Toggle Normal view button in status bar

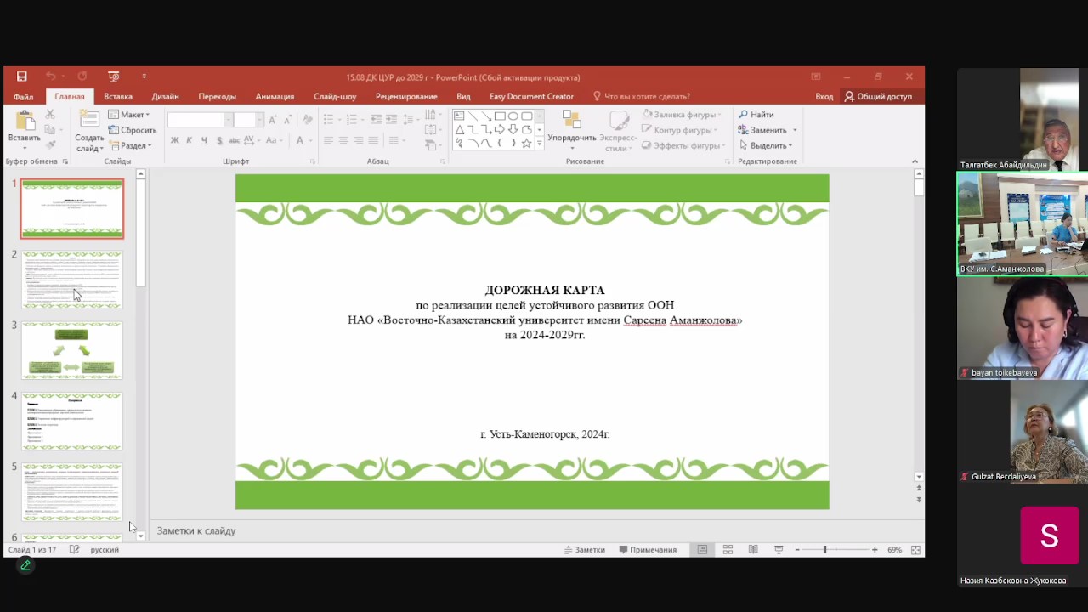(702, 550)
